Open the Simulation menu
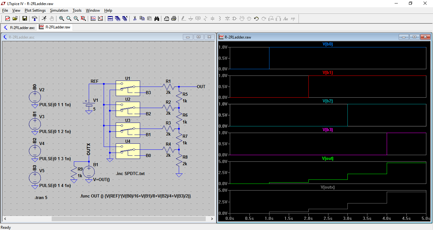Screen dimensions: 433x230 click(x=59, y=10)
